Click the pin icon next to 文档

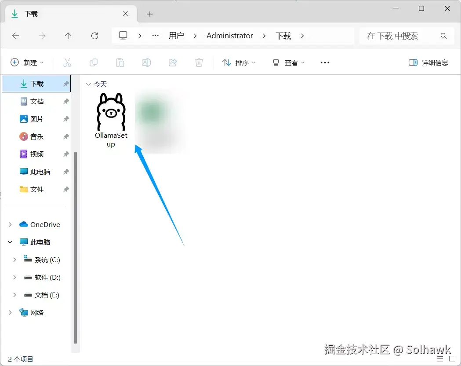tap(66, 102)
